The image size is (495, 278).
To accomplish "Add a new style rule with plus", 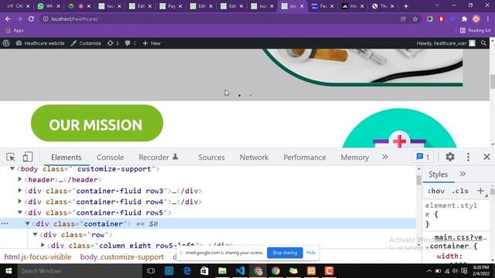I will [480, 191].
